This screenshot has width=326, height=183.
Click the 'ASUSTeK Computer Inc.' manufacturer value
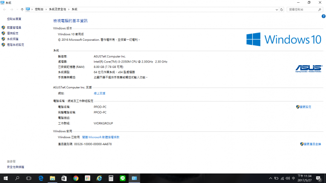point(110,56)
